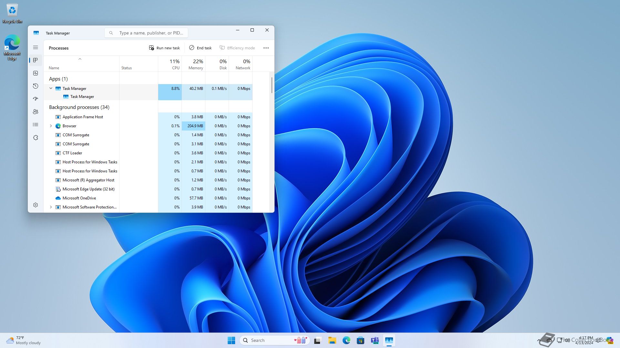
Task: Sort processes by Status column
Action: tap(139, 64)
